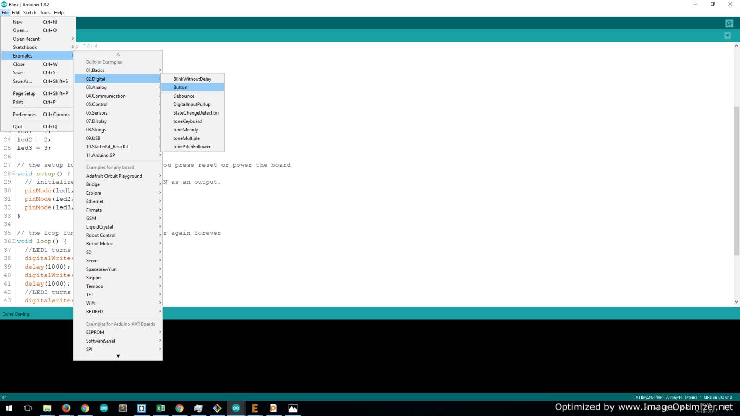
Task: Expand the 06.Sensors examples submenu
Action: pos(118,112)
